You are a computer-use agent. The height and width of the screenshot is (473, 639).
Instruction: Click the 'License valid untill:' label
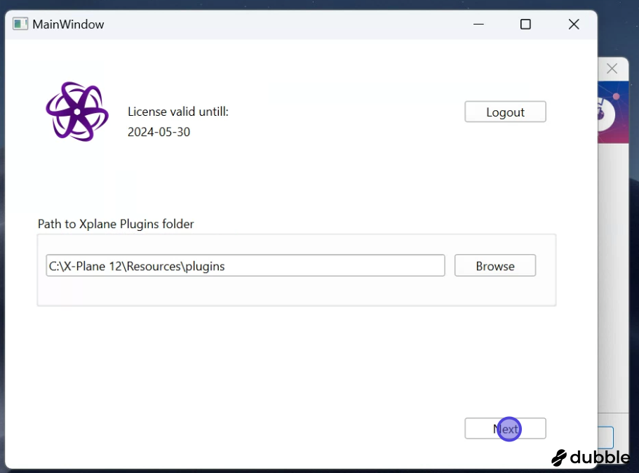click(178, 112)
